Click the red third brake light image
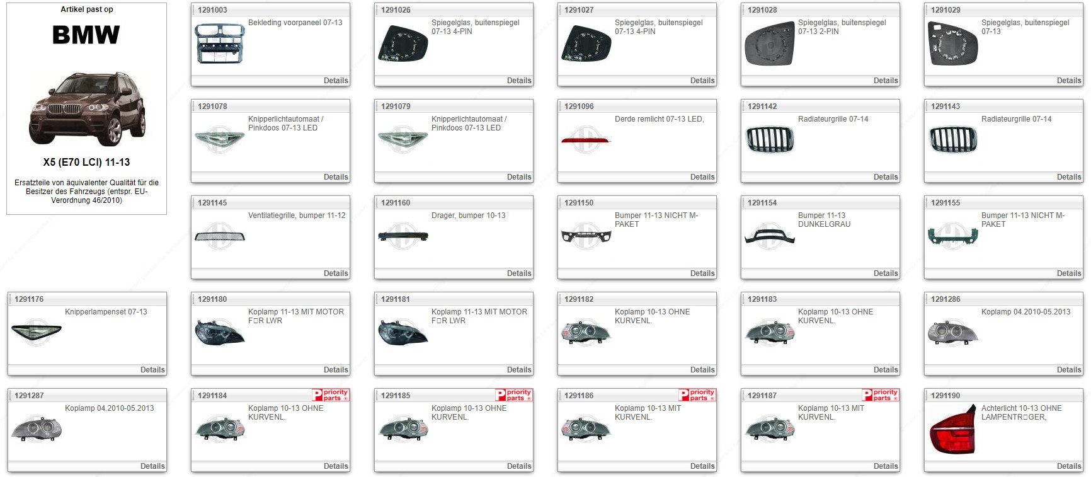Image resolution: width=1091 pixels, height=477 pixels. 586,139
